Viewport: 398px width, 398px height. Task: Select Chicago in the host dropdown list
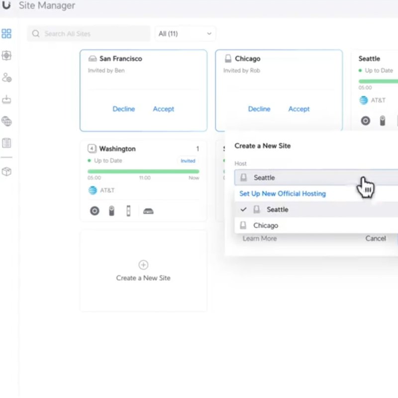pos(266,225)
